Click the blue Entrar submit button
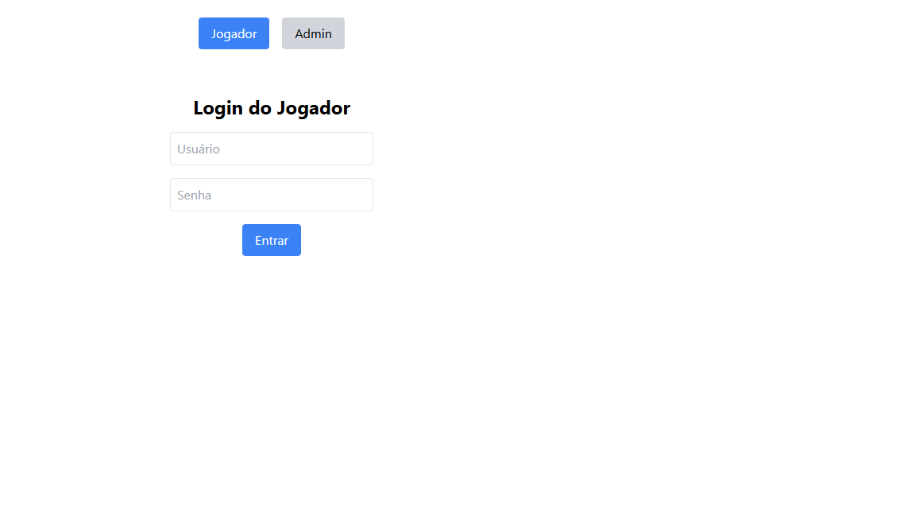Screen dimensions: 915x515 click(272, 240)
